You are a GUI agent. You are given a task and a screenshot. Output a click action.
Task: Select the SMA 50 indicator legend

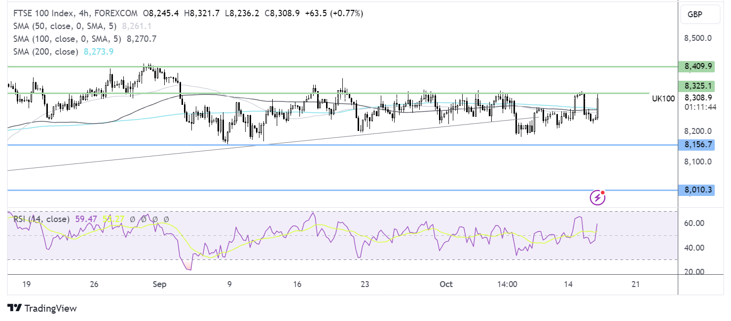click(65, 26)
